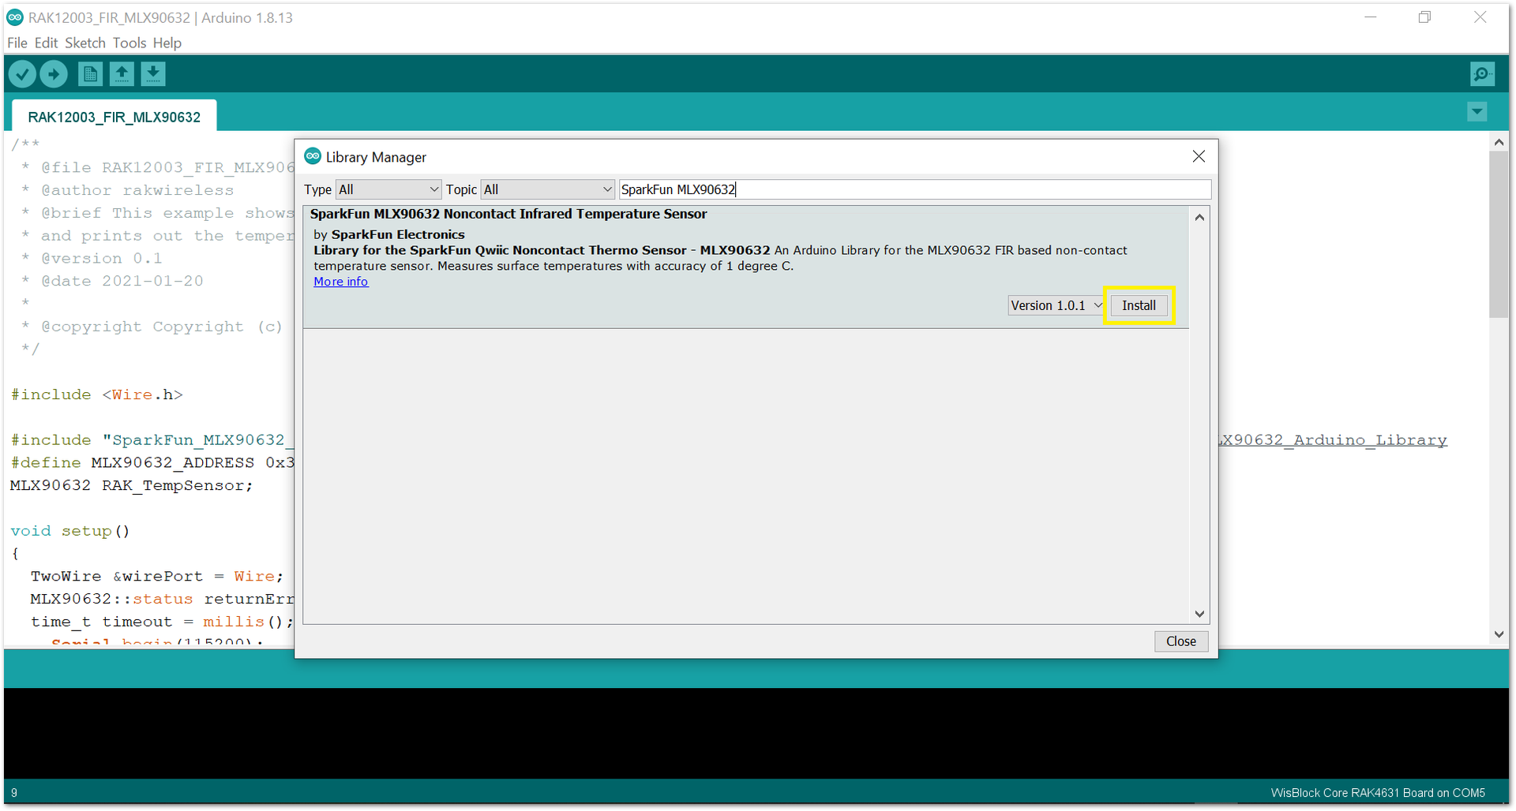The image size is (1516, 811).
Task: Click the WisBlock Core RAK4631 Board status text
Action: [x=1378, y=793]
